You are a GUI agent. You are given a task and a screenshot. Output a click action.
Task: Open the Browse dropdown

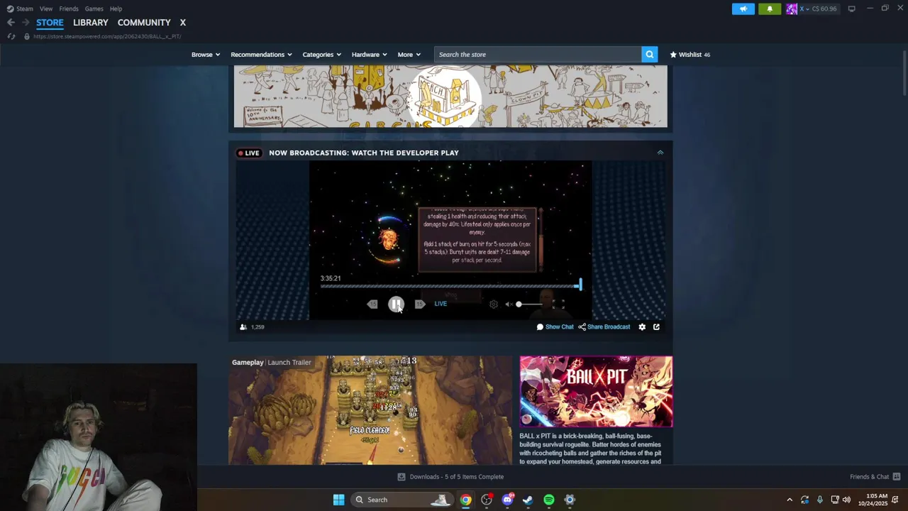point(206,55)
